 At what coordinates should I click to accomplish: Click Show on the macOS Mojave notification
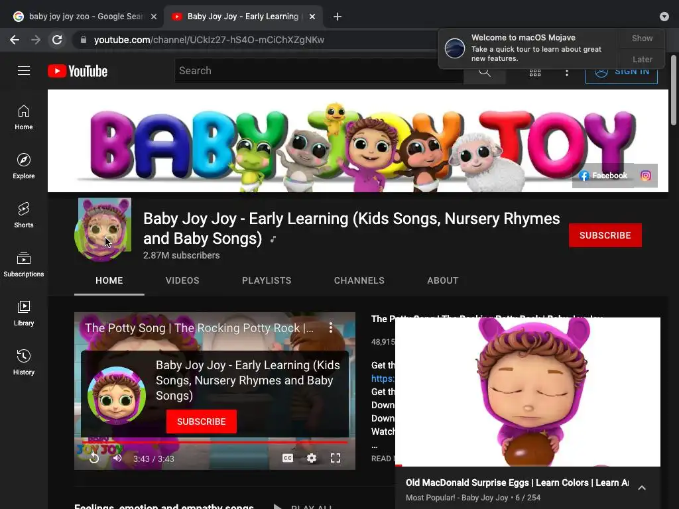[x=642, y=38]
